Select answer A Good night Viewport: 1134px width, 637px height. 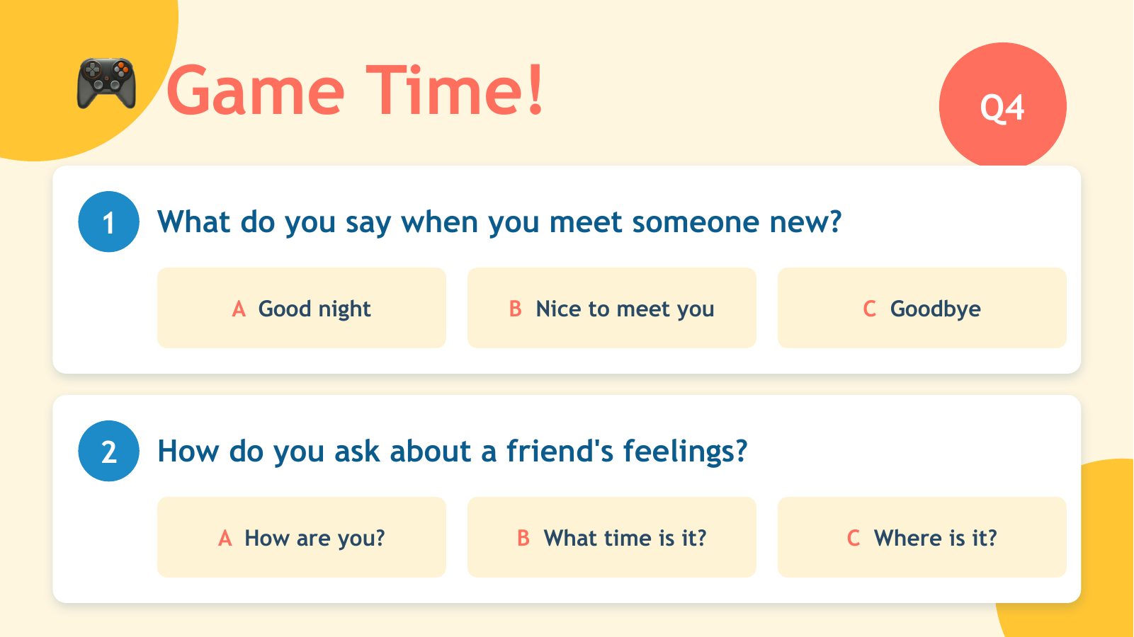tap(302, 308)
